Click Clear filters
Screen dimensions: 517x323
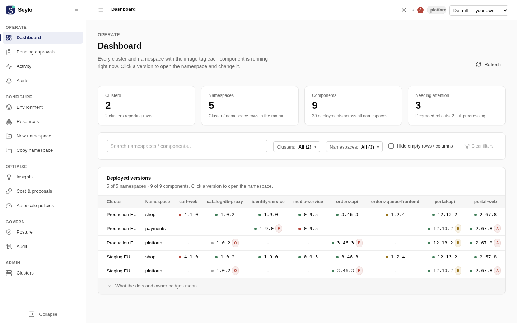479,146
